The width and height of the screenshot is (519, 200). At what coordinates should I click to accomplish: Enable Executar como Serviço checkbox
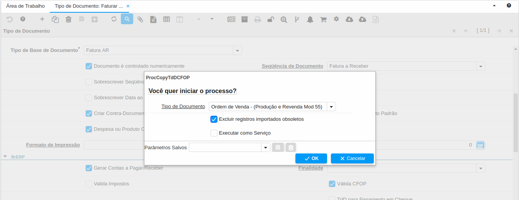coord(214,133)
